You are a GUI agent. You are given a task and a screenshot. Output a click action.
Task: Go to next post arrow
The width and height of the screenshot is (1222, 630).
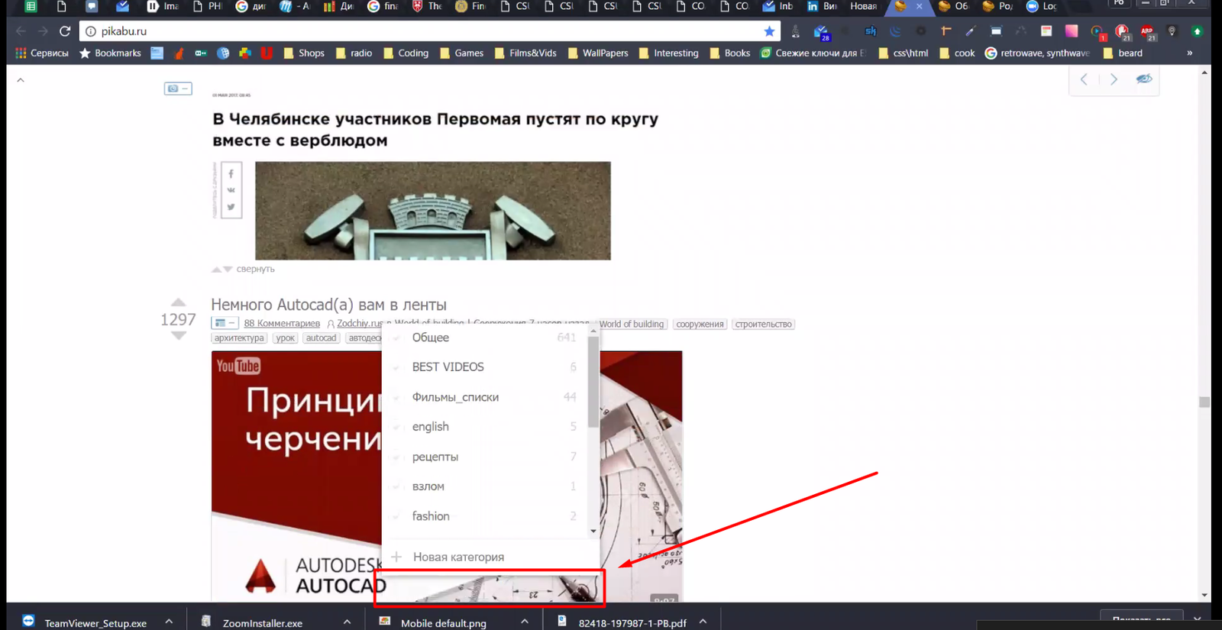(1114, 79)
